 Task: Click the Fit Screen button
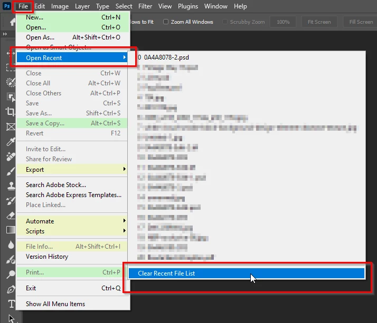point(319,22)
